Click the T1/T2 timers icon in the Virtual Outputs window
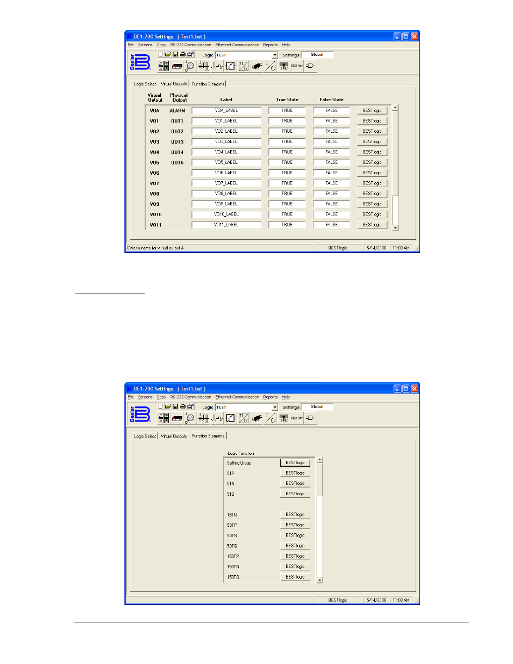Image resolution: width=513 pixels, height=664 pixels. tap(244, 66)
